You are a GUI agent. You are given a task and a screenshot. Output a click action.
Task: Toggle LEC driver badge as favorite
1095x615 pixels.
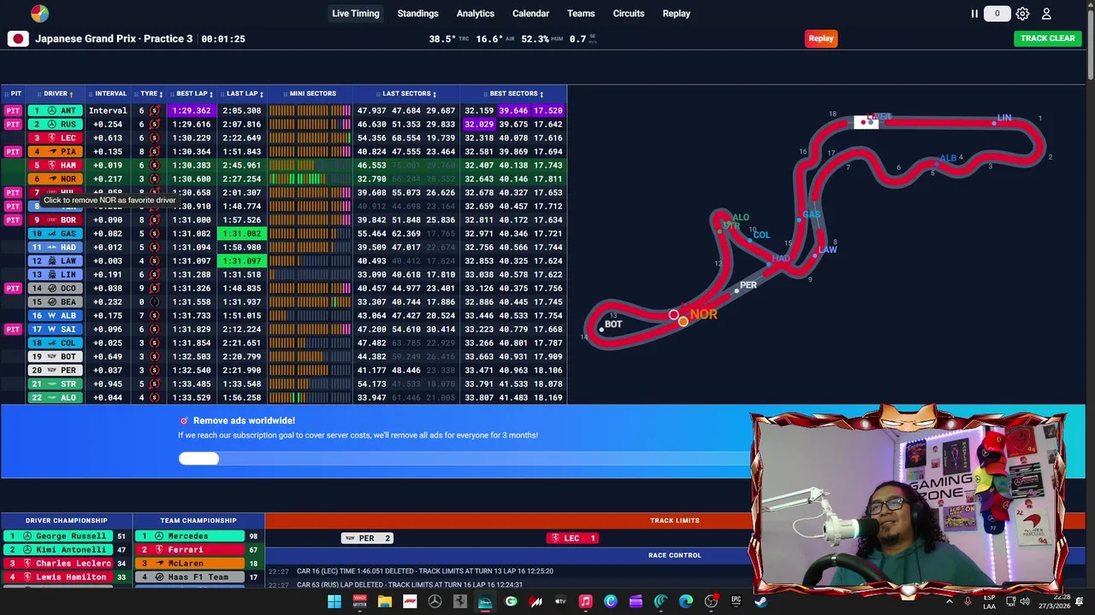[55, 138]
